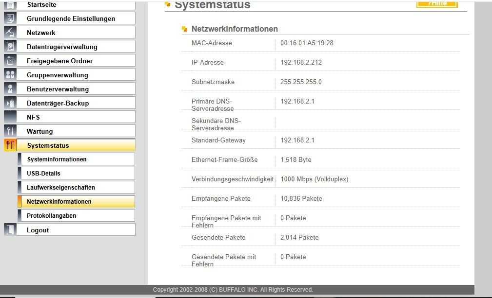492x298 pixels.
Task: Click 1000 Mbps (Vollduplex) value
Action: point(314,179)
